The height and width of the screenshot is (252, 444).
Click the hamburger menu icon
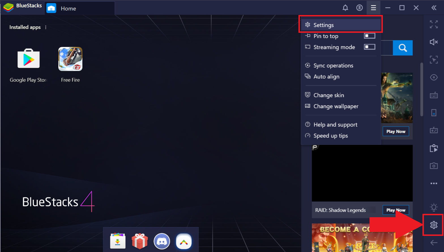(373, 8)
